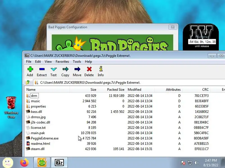The width and height of the screenshot is (225, 168).
Task: Sort by the Size column header
Action: coord(83,90)
